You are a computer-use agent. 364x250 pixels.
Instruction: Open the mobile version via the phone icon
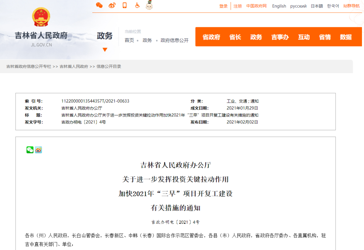[124, 5]
